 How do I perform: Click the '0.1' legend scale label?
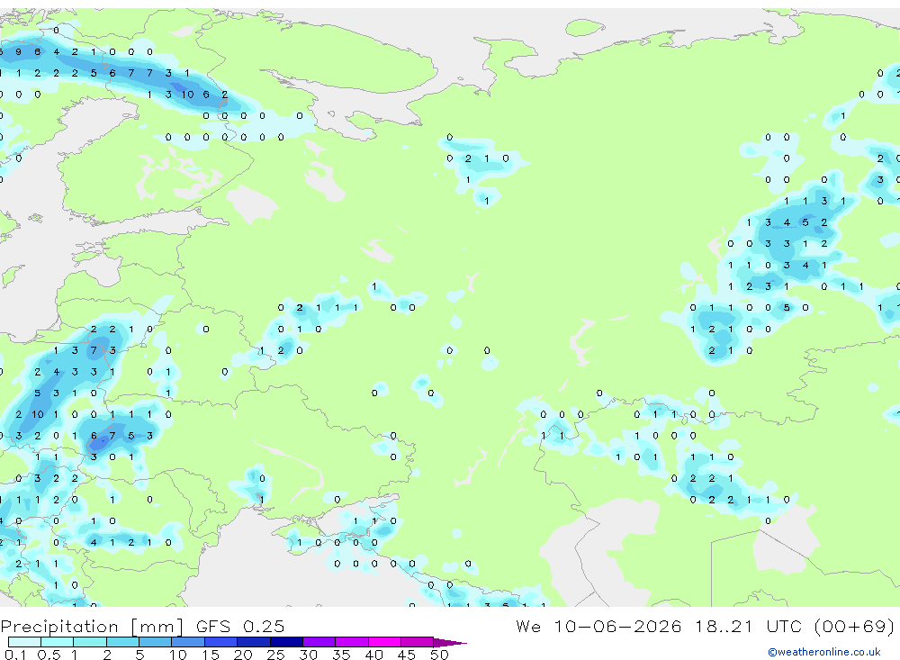(x=15, y=655)
